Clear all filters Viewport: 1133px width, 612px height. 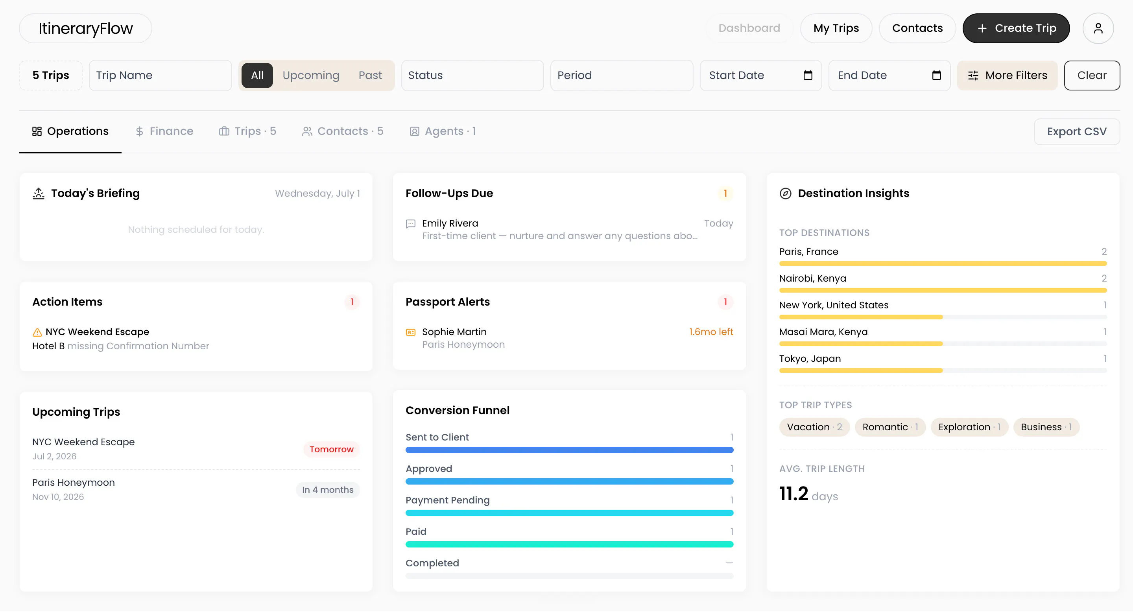click(x=1092, y=76)
